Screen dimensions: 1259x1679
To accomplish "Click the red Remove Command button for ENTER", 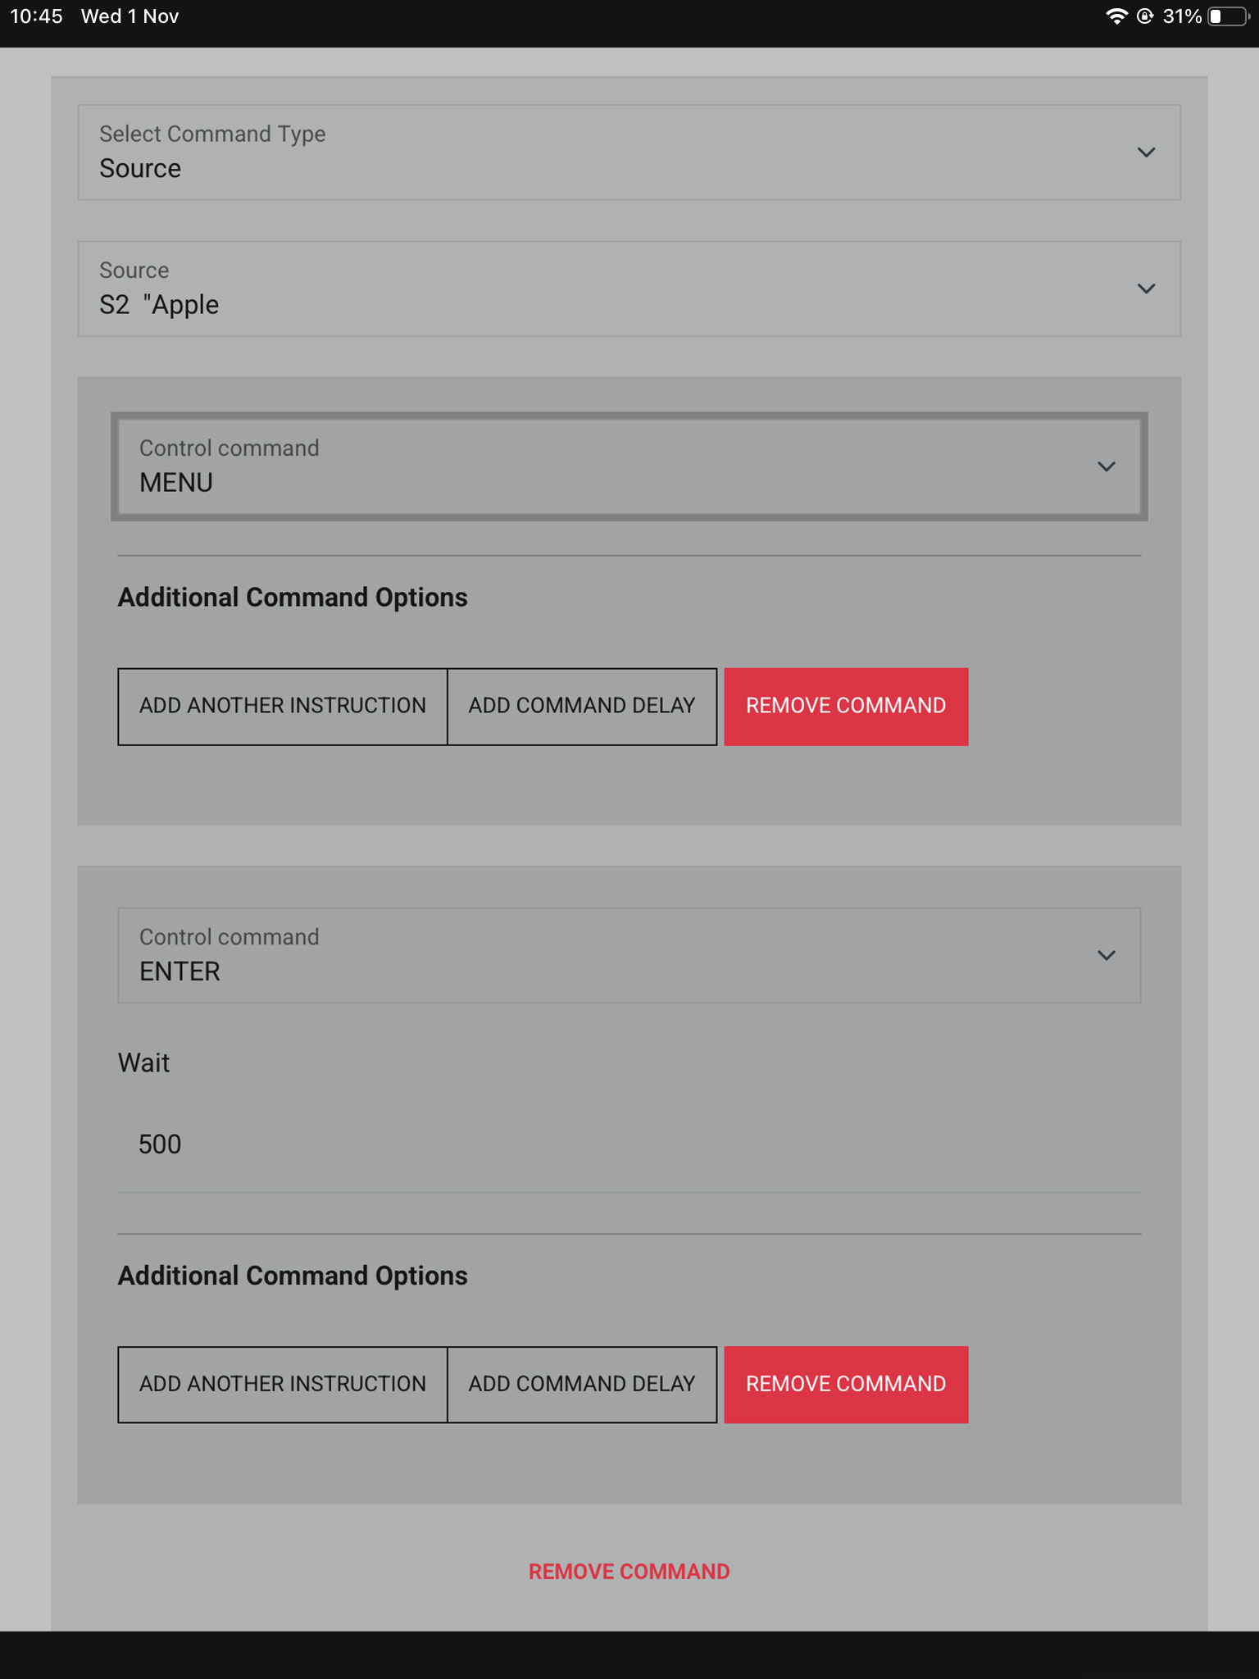I will tap(846, 1384).
